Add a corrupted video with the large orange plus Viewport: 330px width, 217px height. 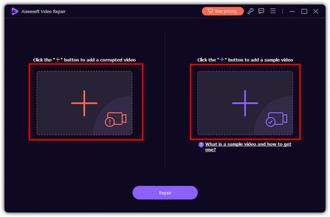click(x=84, y=103)
